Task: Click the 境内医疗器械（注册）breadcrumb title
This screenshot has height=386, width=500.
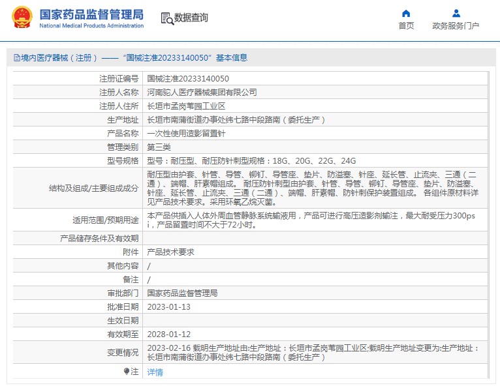Action: point(59,58)
